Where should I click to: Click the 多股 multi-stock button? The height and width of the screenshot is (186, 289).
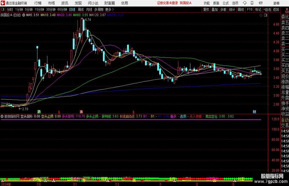[x=223, y=9]
